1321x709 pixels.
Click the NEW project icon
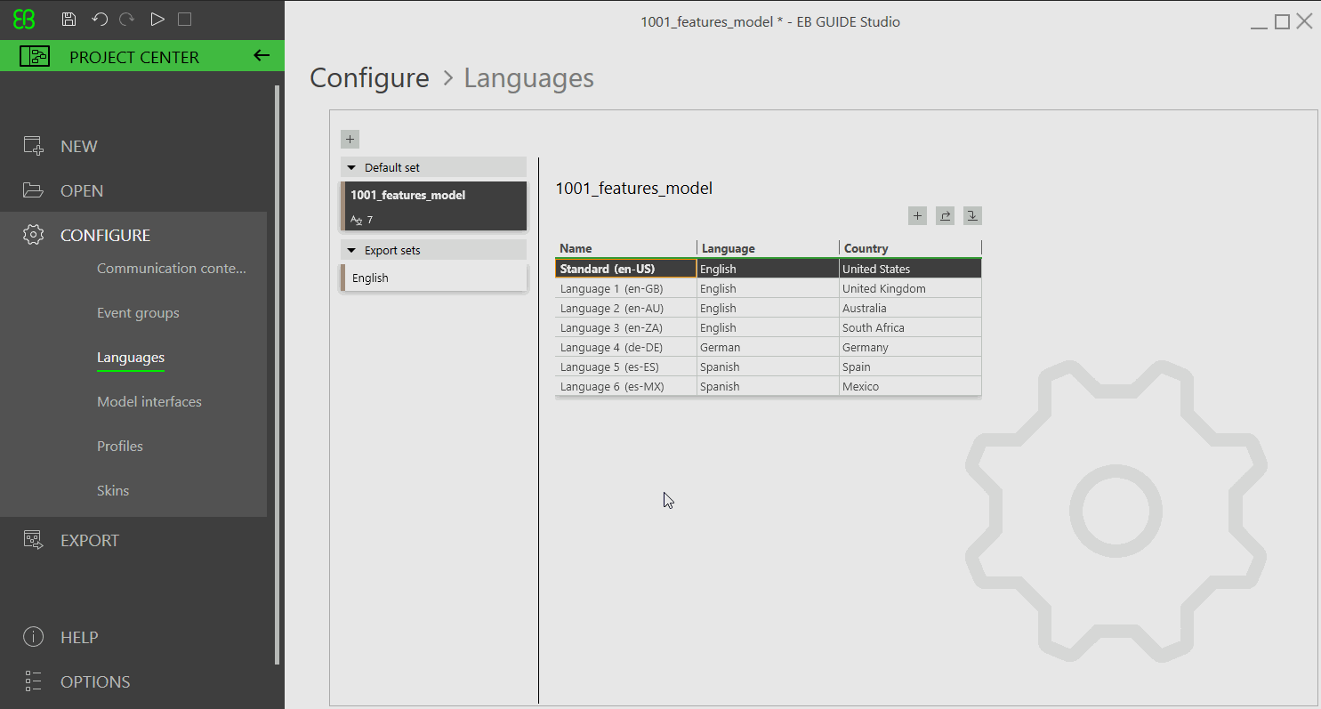click(x=33, y=146)
